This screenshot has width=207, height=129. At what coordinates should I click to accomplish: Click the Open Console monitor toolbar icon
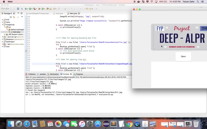click(x=18, y=9)
